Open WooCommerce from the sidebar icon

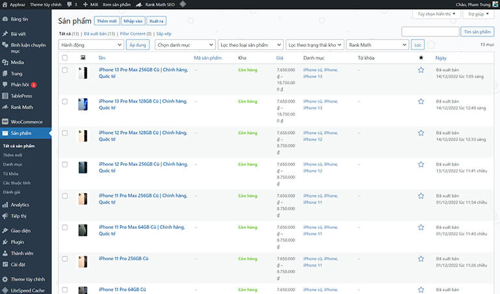coord(5,122)
